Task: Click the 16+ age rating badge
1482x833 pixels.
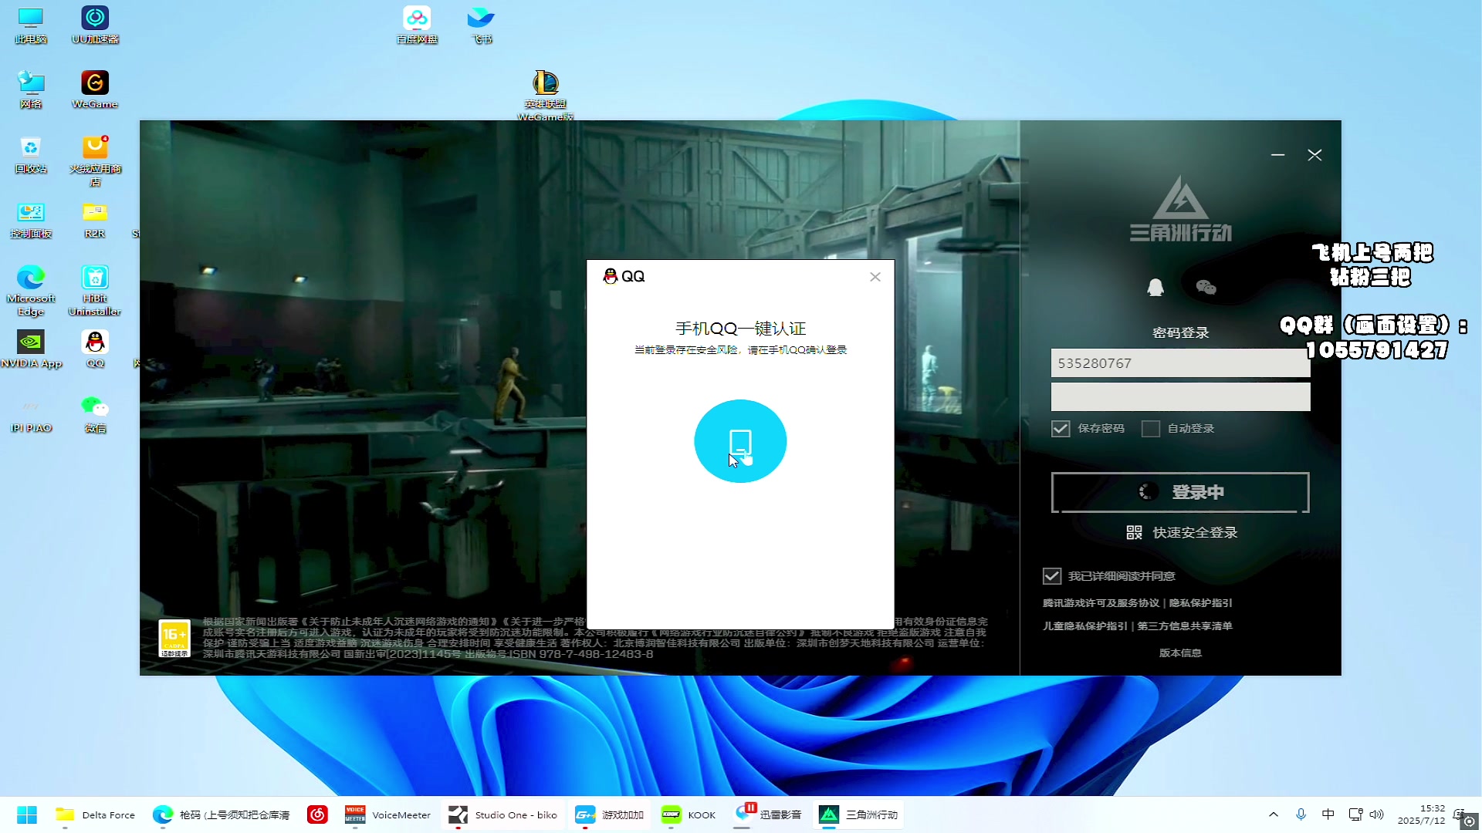Action: (174, 639)
